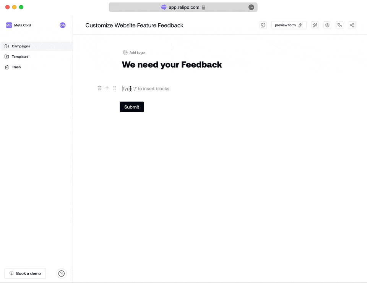Click Book a demo button
The width and height of the screenshot is (367, 283).
[x=25, y=273]
